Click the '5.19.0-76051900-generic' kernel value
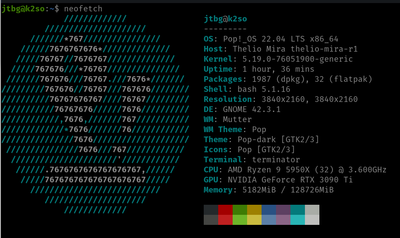 (x=297, y=59)
